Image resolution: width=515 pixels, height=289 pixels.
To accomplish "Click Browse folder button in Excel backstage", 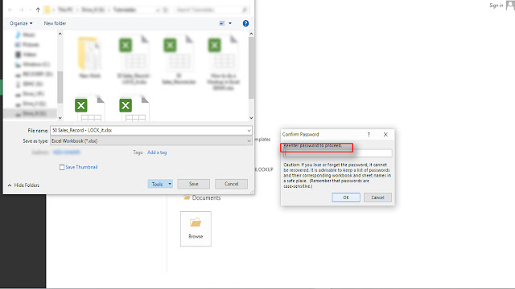I will [x=196, y=229].
